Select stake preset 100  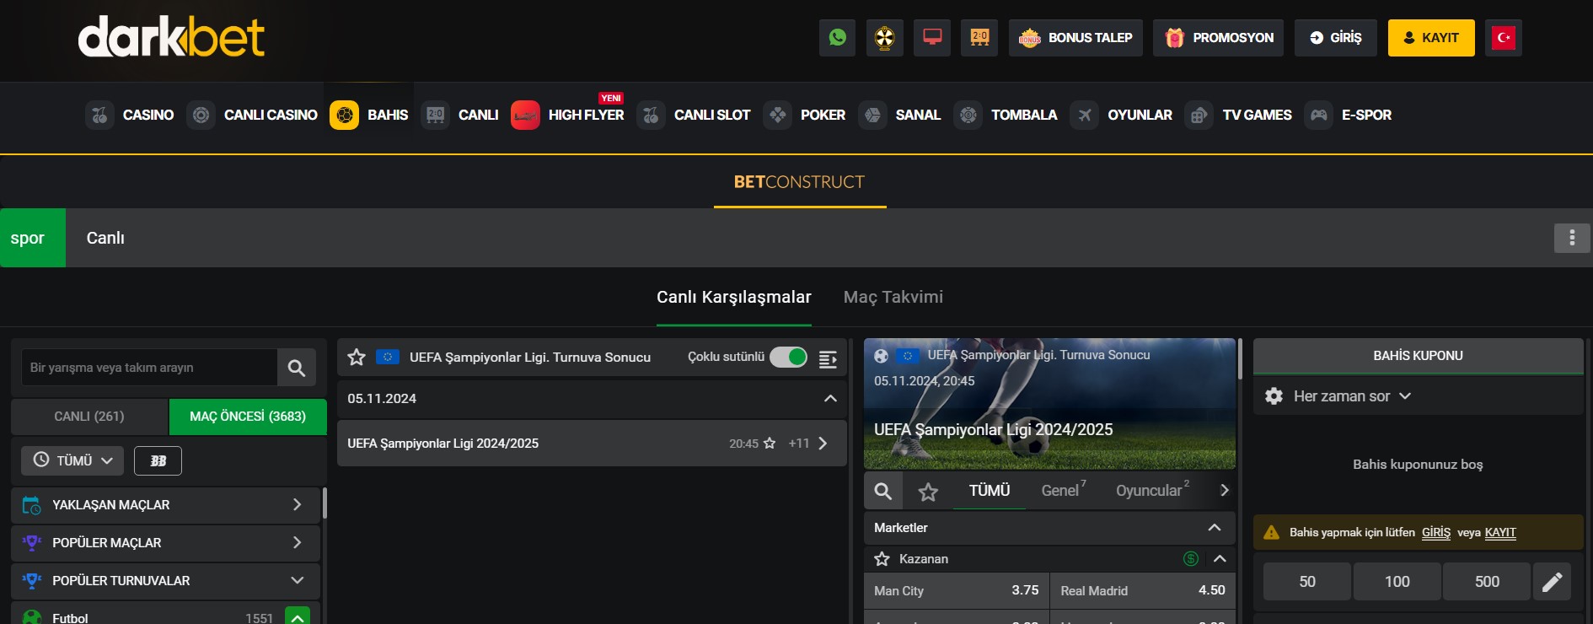click(x=1397, y=582)
